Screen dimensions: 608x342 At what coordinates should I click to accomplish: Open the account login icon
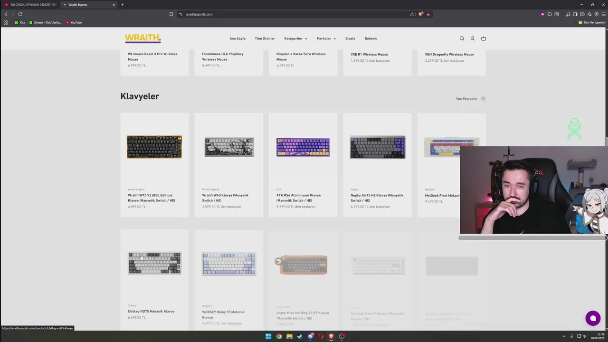click(x=473, y=38)
